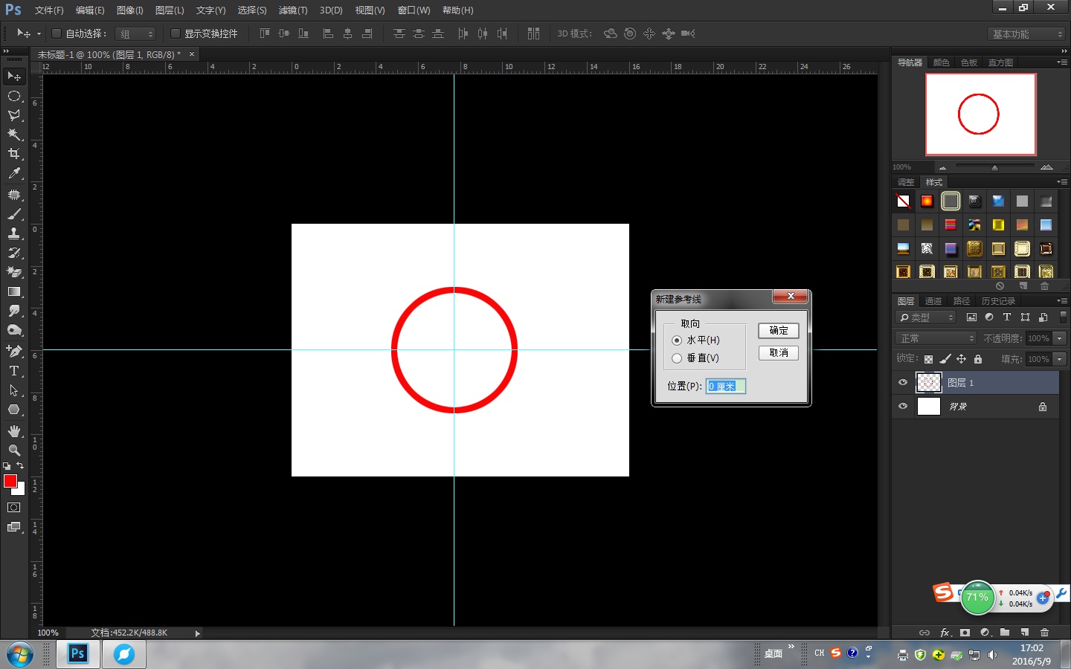This screenshot has height=669, width=1071.
Task: Switch to the 通道 tab
Action: pyautogui.click(x=933, y=301)
